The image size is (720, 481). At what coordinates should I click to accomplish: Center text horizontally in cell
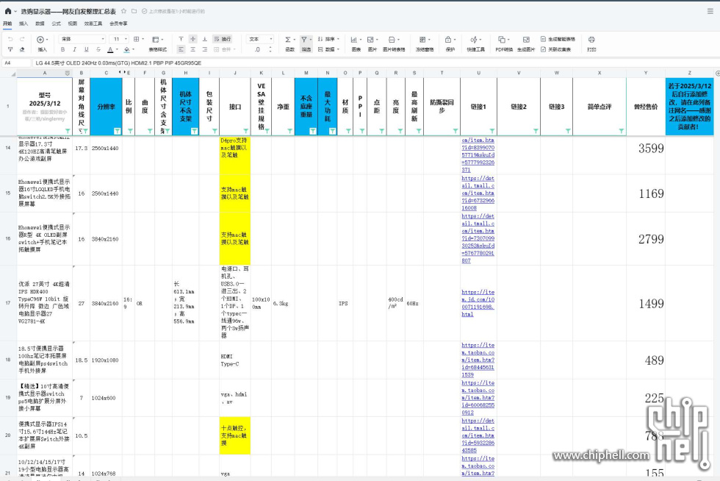coord(192,49)
